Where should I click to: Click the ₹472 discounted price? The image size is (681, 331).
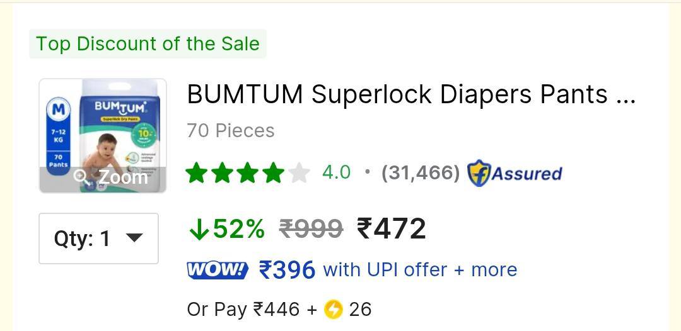pos(392,229)
